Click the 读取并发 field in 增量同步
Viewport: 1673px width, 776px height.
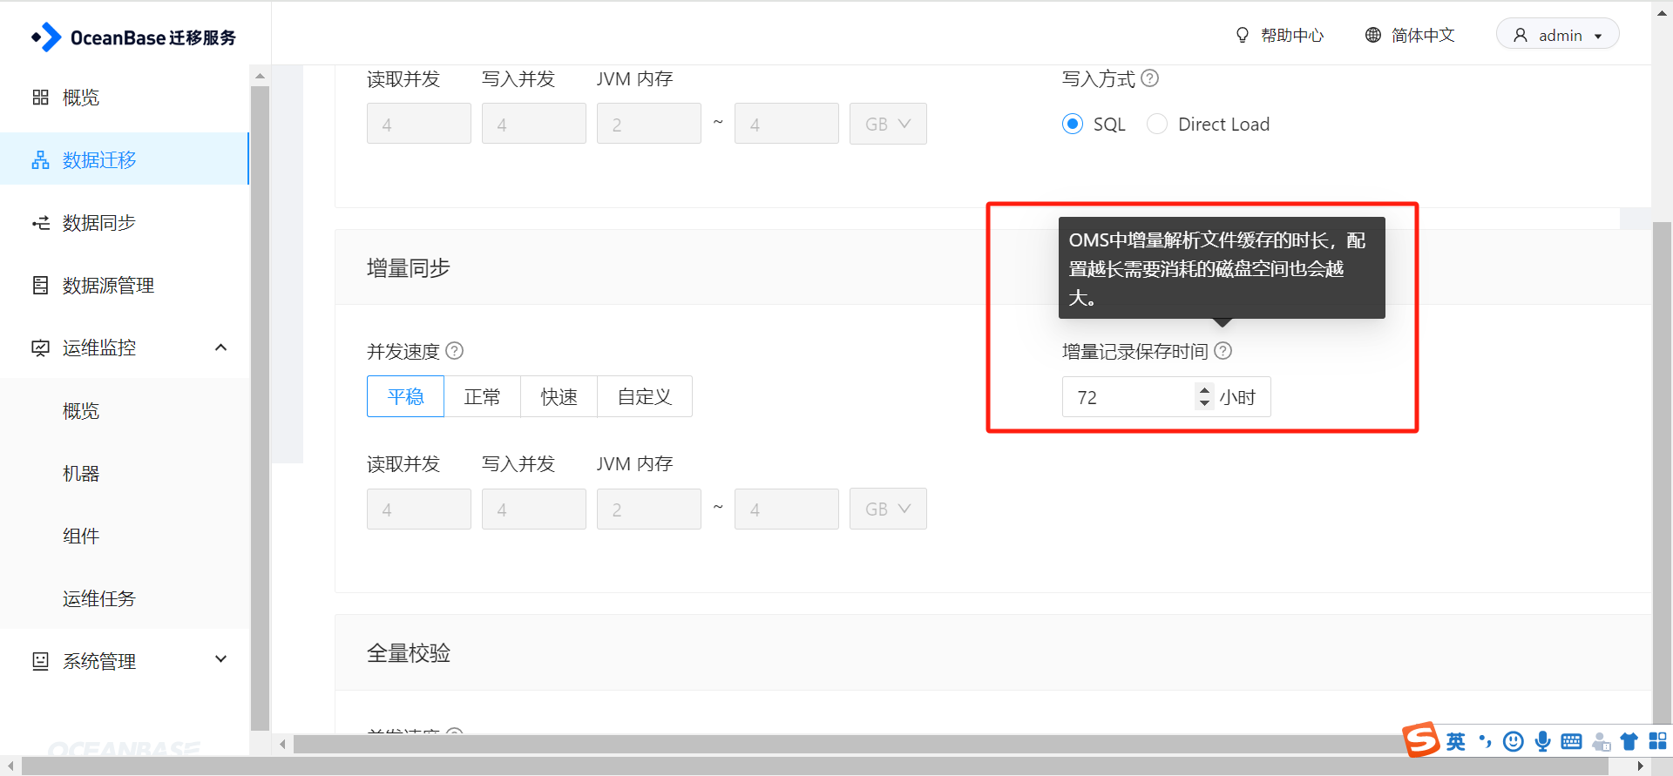click(419, 509)
